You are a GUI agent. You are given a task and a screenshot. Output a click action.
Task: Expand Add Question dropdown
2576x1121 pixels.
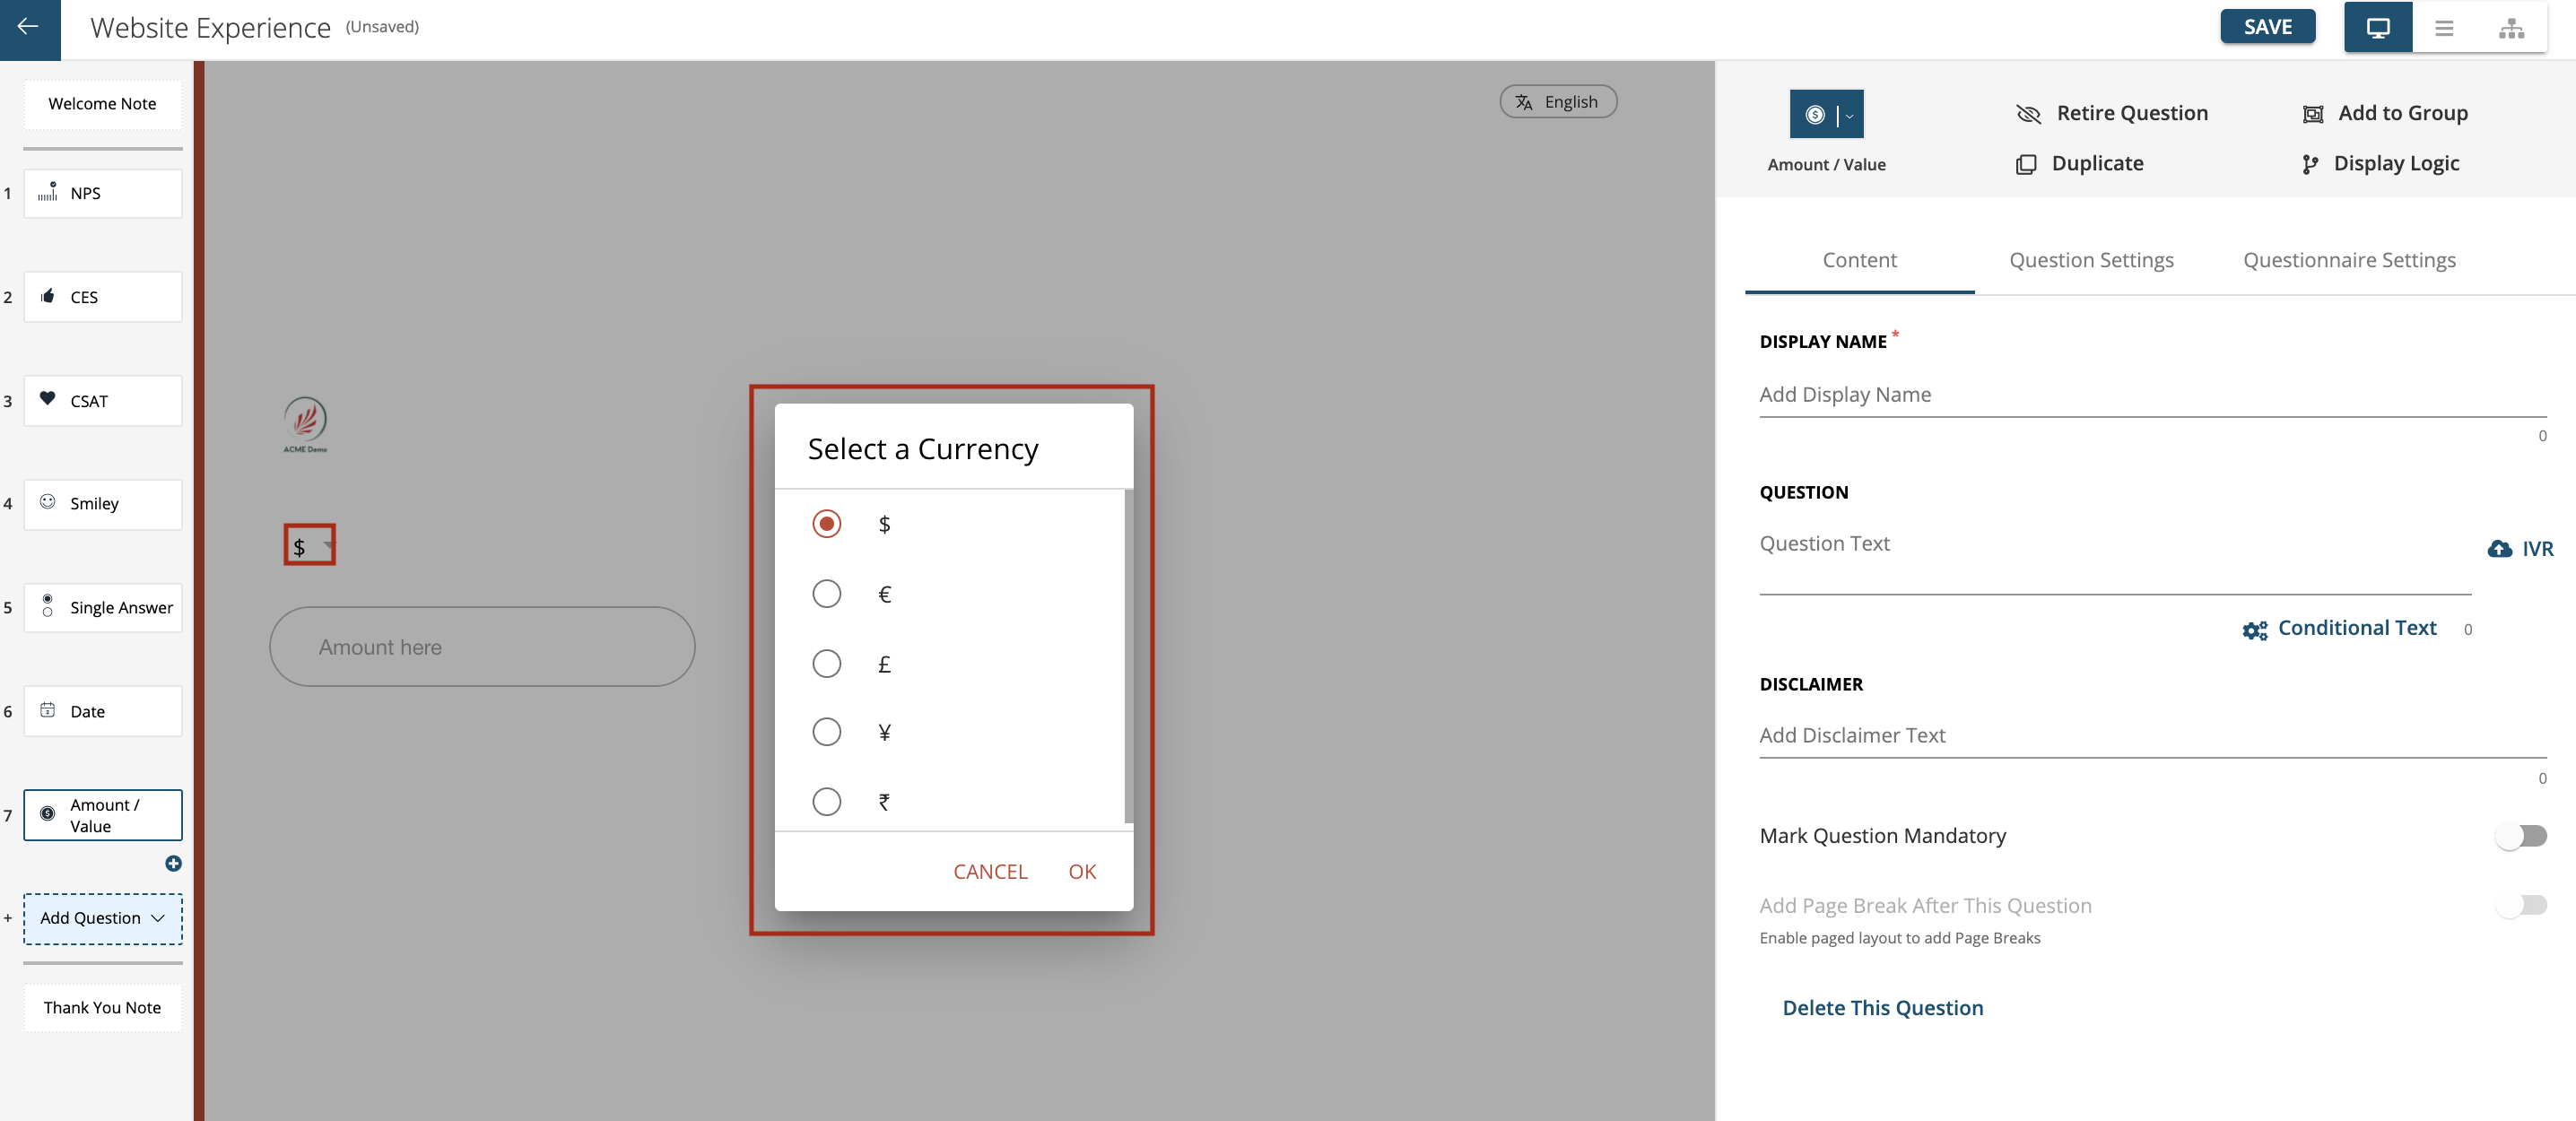tap(160, 917)
